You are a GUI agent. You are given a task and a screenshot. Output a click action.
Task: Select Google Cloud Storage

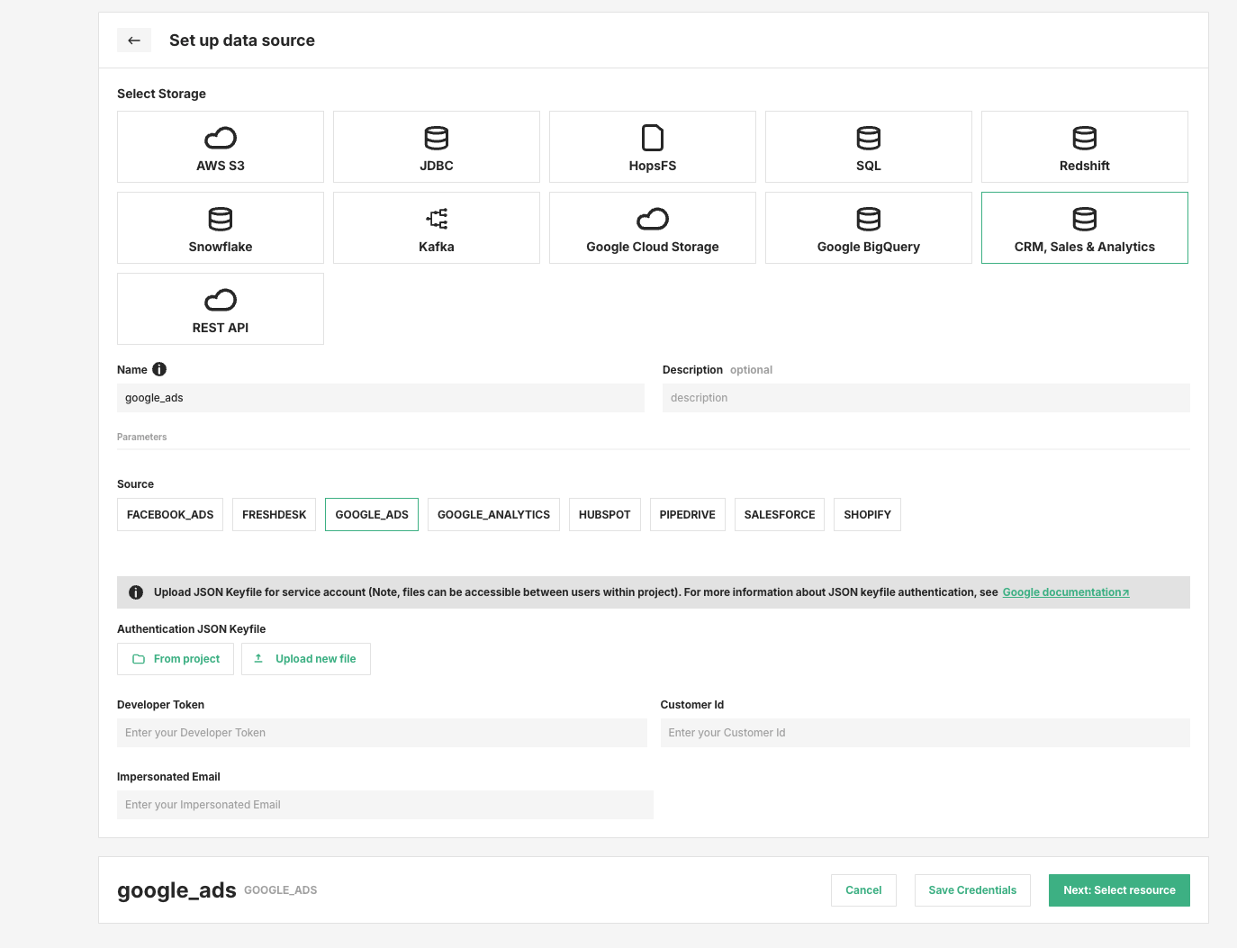point(652,228)
